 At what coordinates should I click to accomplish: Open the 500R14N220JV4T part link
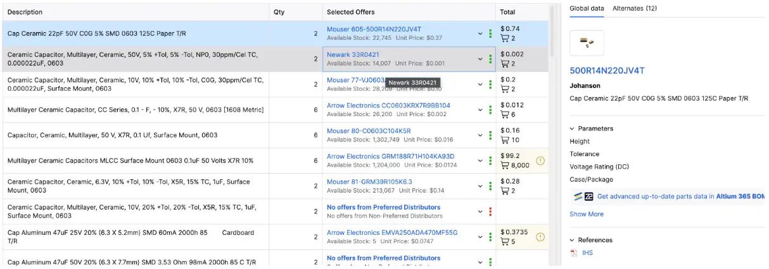coord(607,71)
